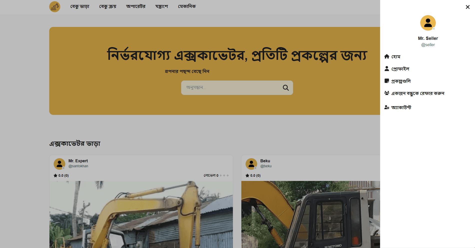Click the account icon in the sidebar
The height and width of the screenshot is (248, 475).
(x=387, y=107)
